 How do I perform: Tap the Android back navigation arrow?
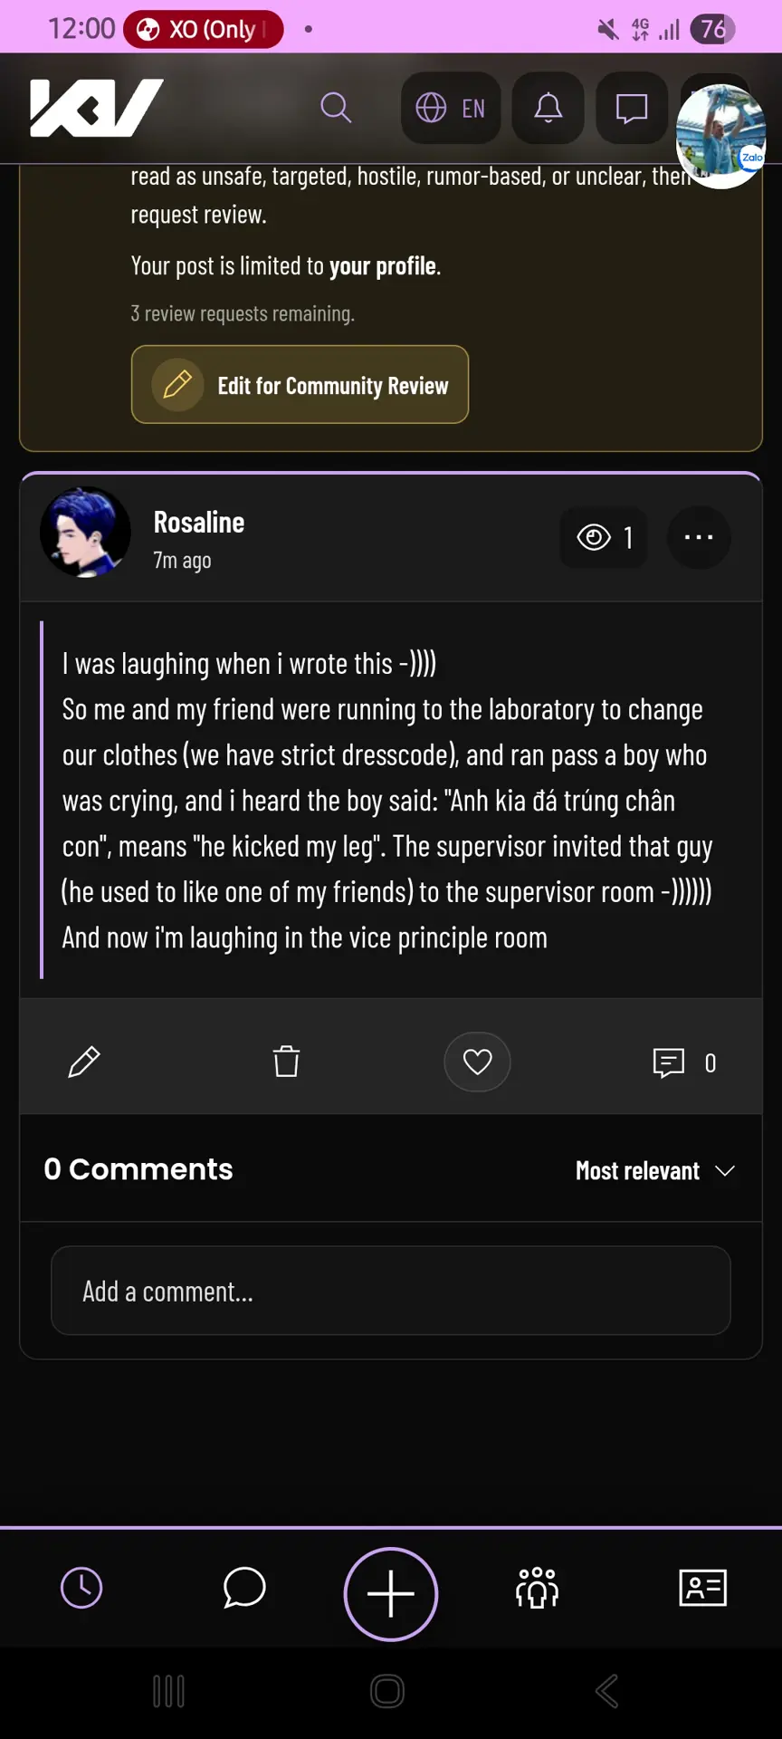coord(607,1691)
